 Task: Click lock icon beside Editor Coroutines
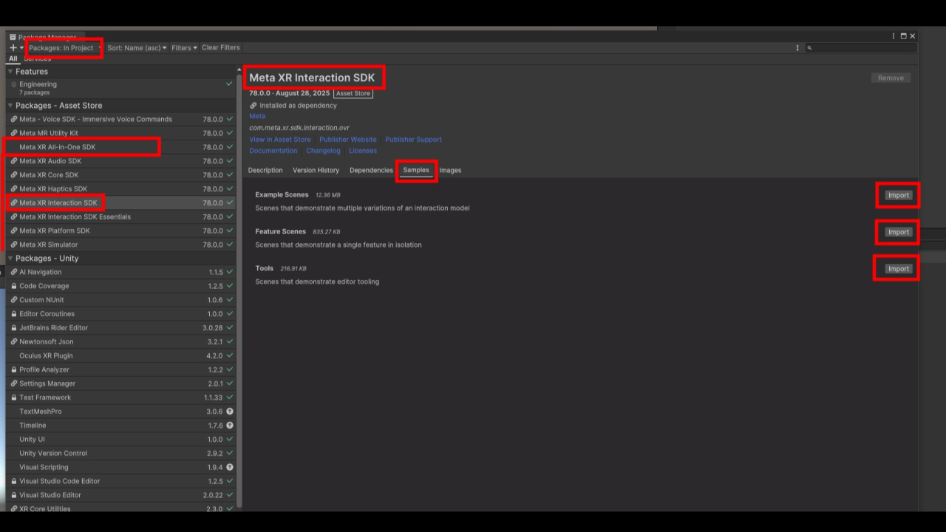pyautogui.click(x=13, y=314)
